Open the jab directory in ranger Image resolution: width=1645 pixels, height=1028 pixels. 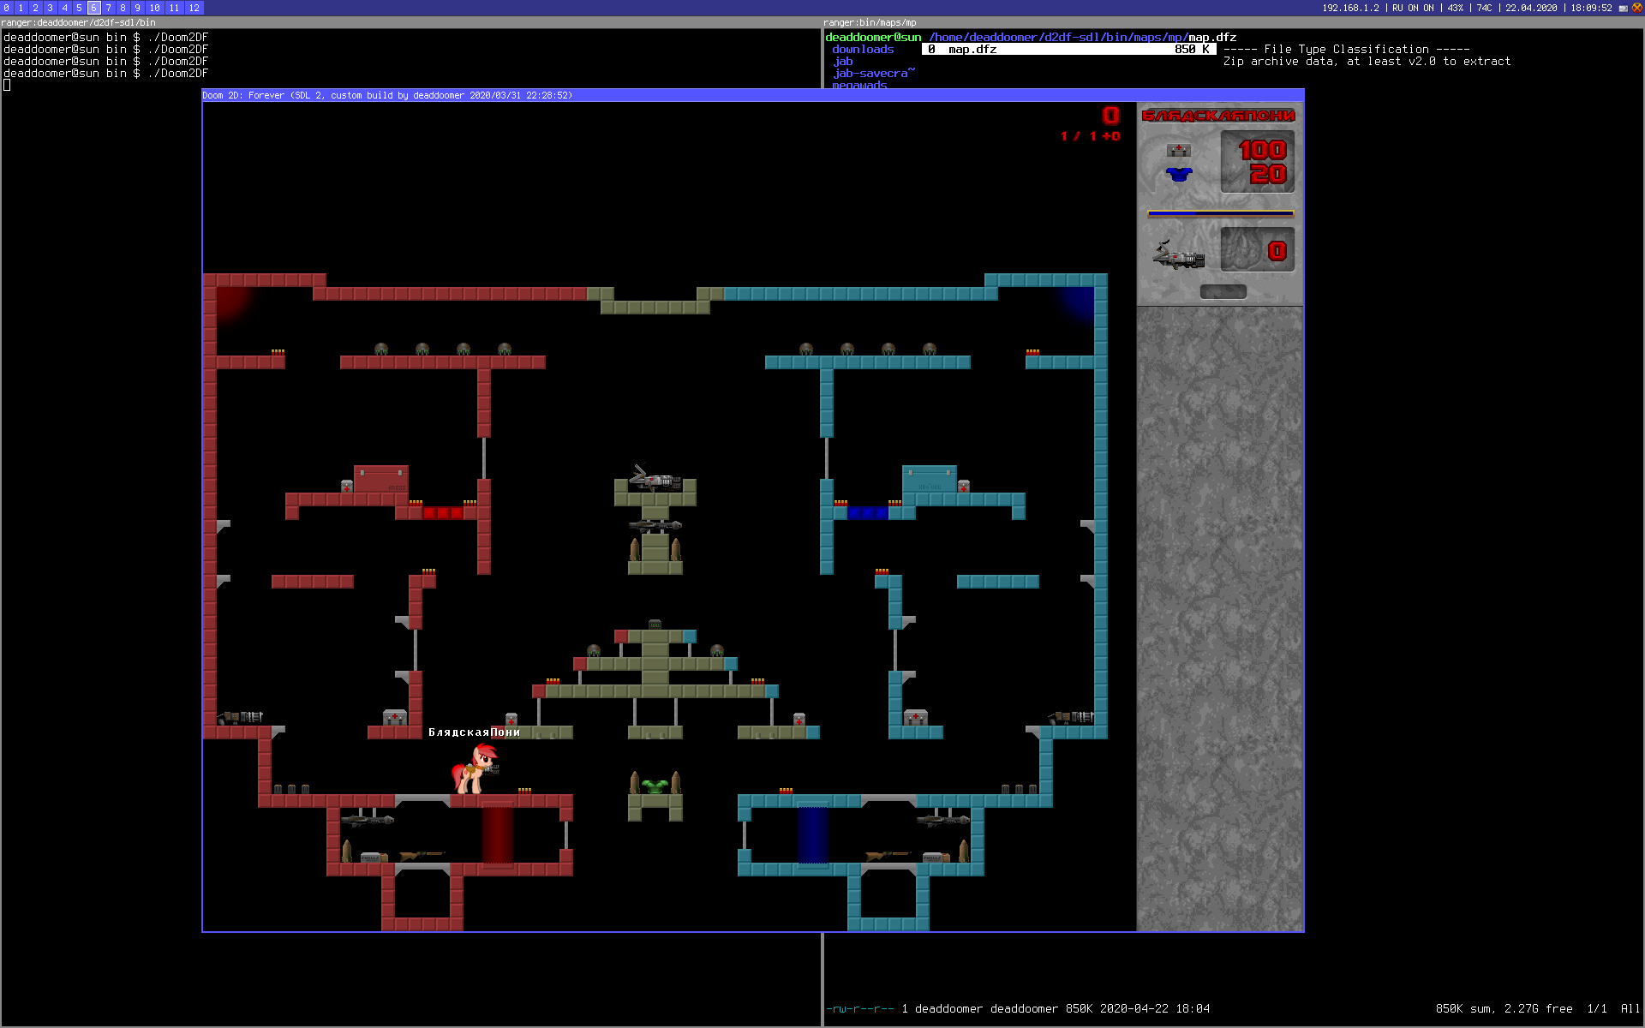tap(842, 62)
